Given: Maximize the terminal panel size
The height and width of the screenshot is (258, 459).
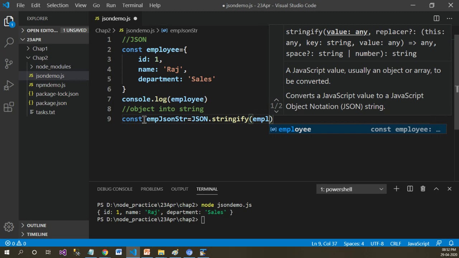Looking at the screenshot, I should pos(436,189).
